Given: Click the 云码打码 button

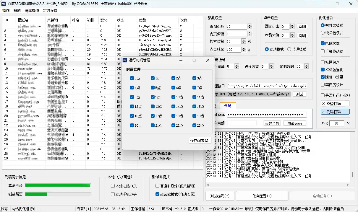Looking at the screenshot, I should tap(335, 112).
